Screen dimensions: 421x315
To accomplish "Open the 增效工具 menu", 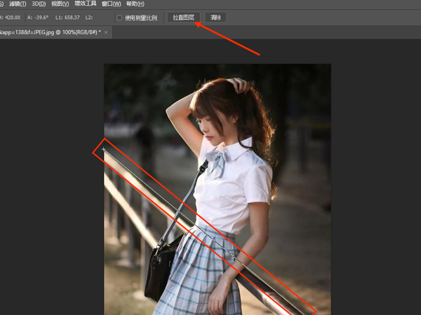I will pos(86,3).
